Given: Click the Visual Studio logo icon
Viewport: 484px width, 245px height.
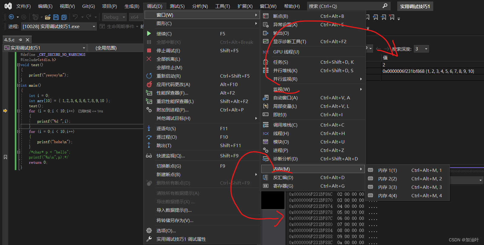Looking at the screenshot, I should pyautogui.click(x=8, y=6).
